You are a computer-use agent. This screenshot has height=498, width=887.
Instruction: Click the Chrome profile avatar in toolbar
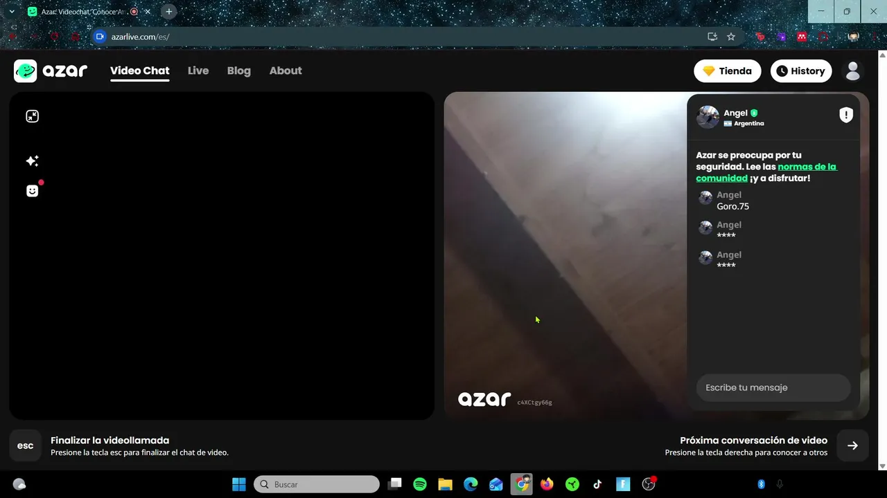(854, 37)
